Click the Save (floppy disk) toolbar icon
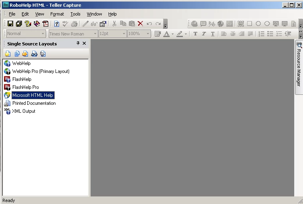This screenshot has width=303, height=204. 10,24
